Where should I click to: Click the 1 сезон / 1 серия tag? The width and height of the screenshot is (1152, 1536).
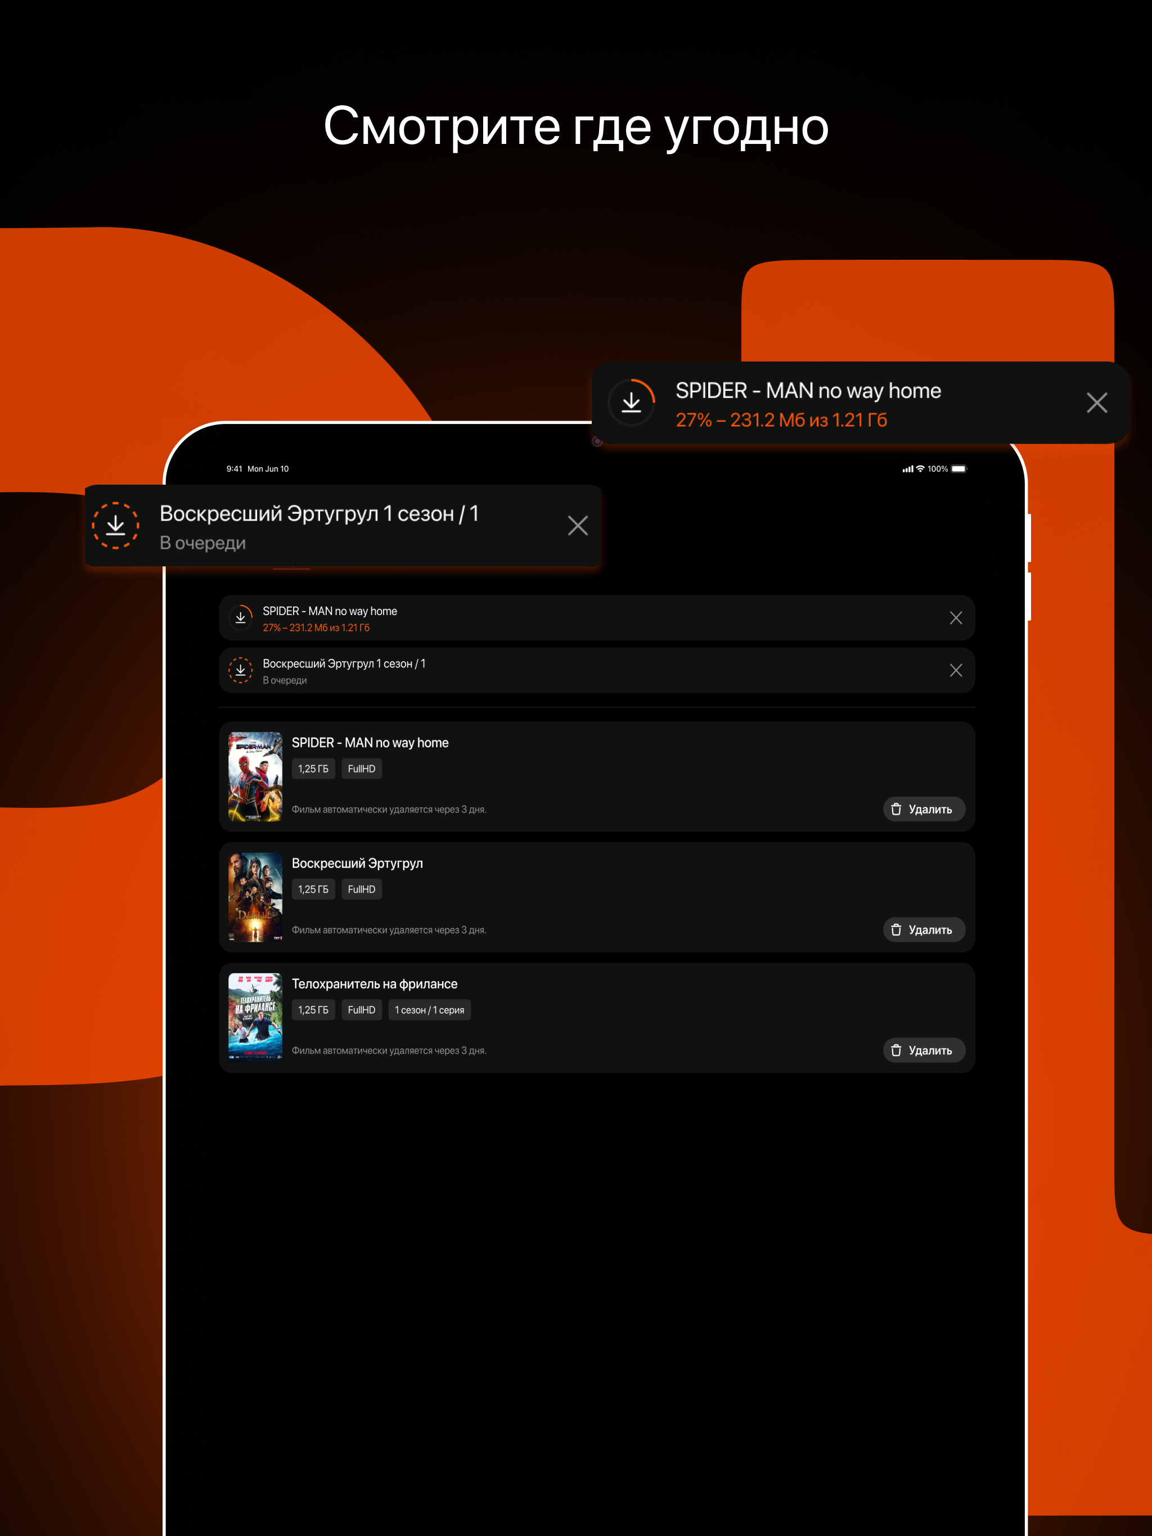click(x=429, y=1010)
